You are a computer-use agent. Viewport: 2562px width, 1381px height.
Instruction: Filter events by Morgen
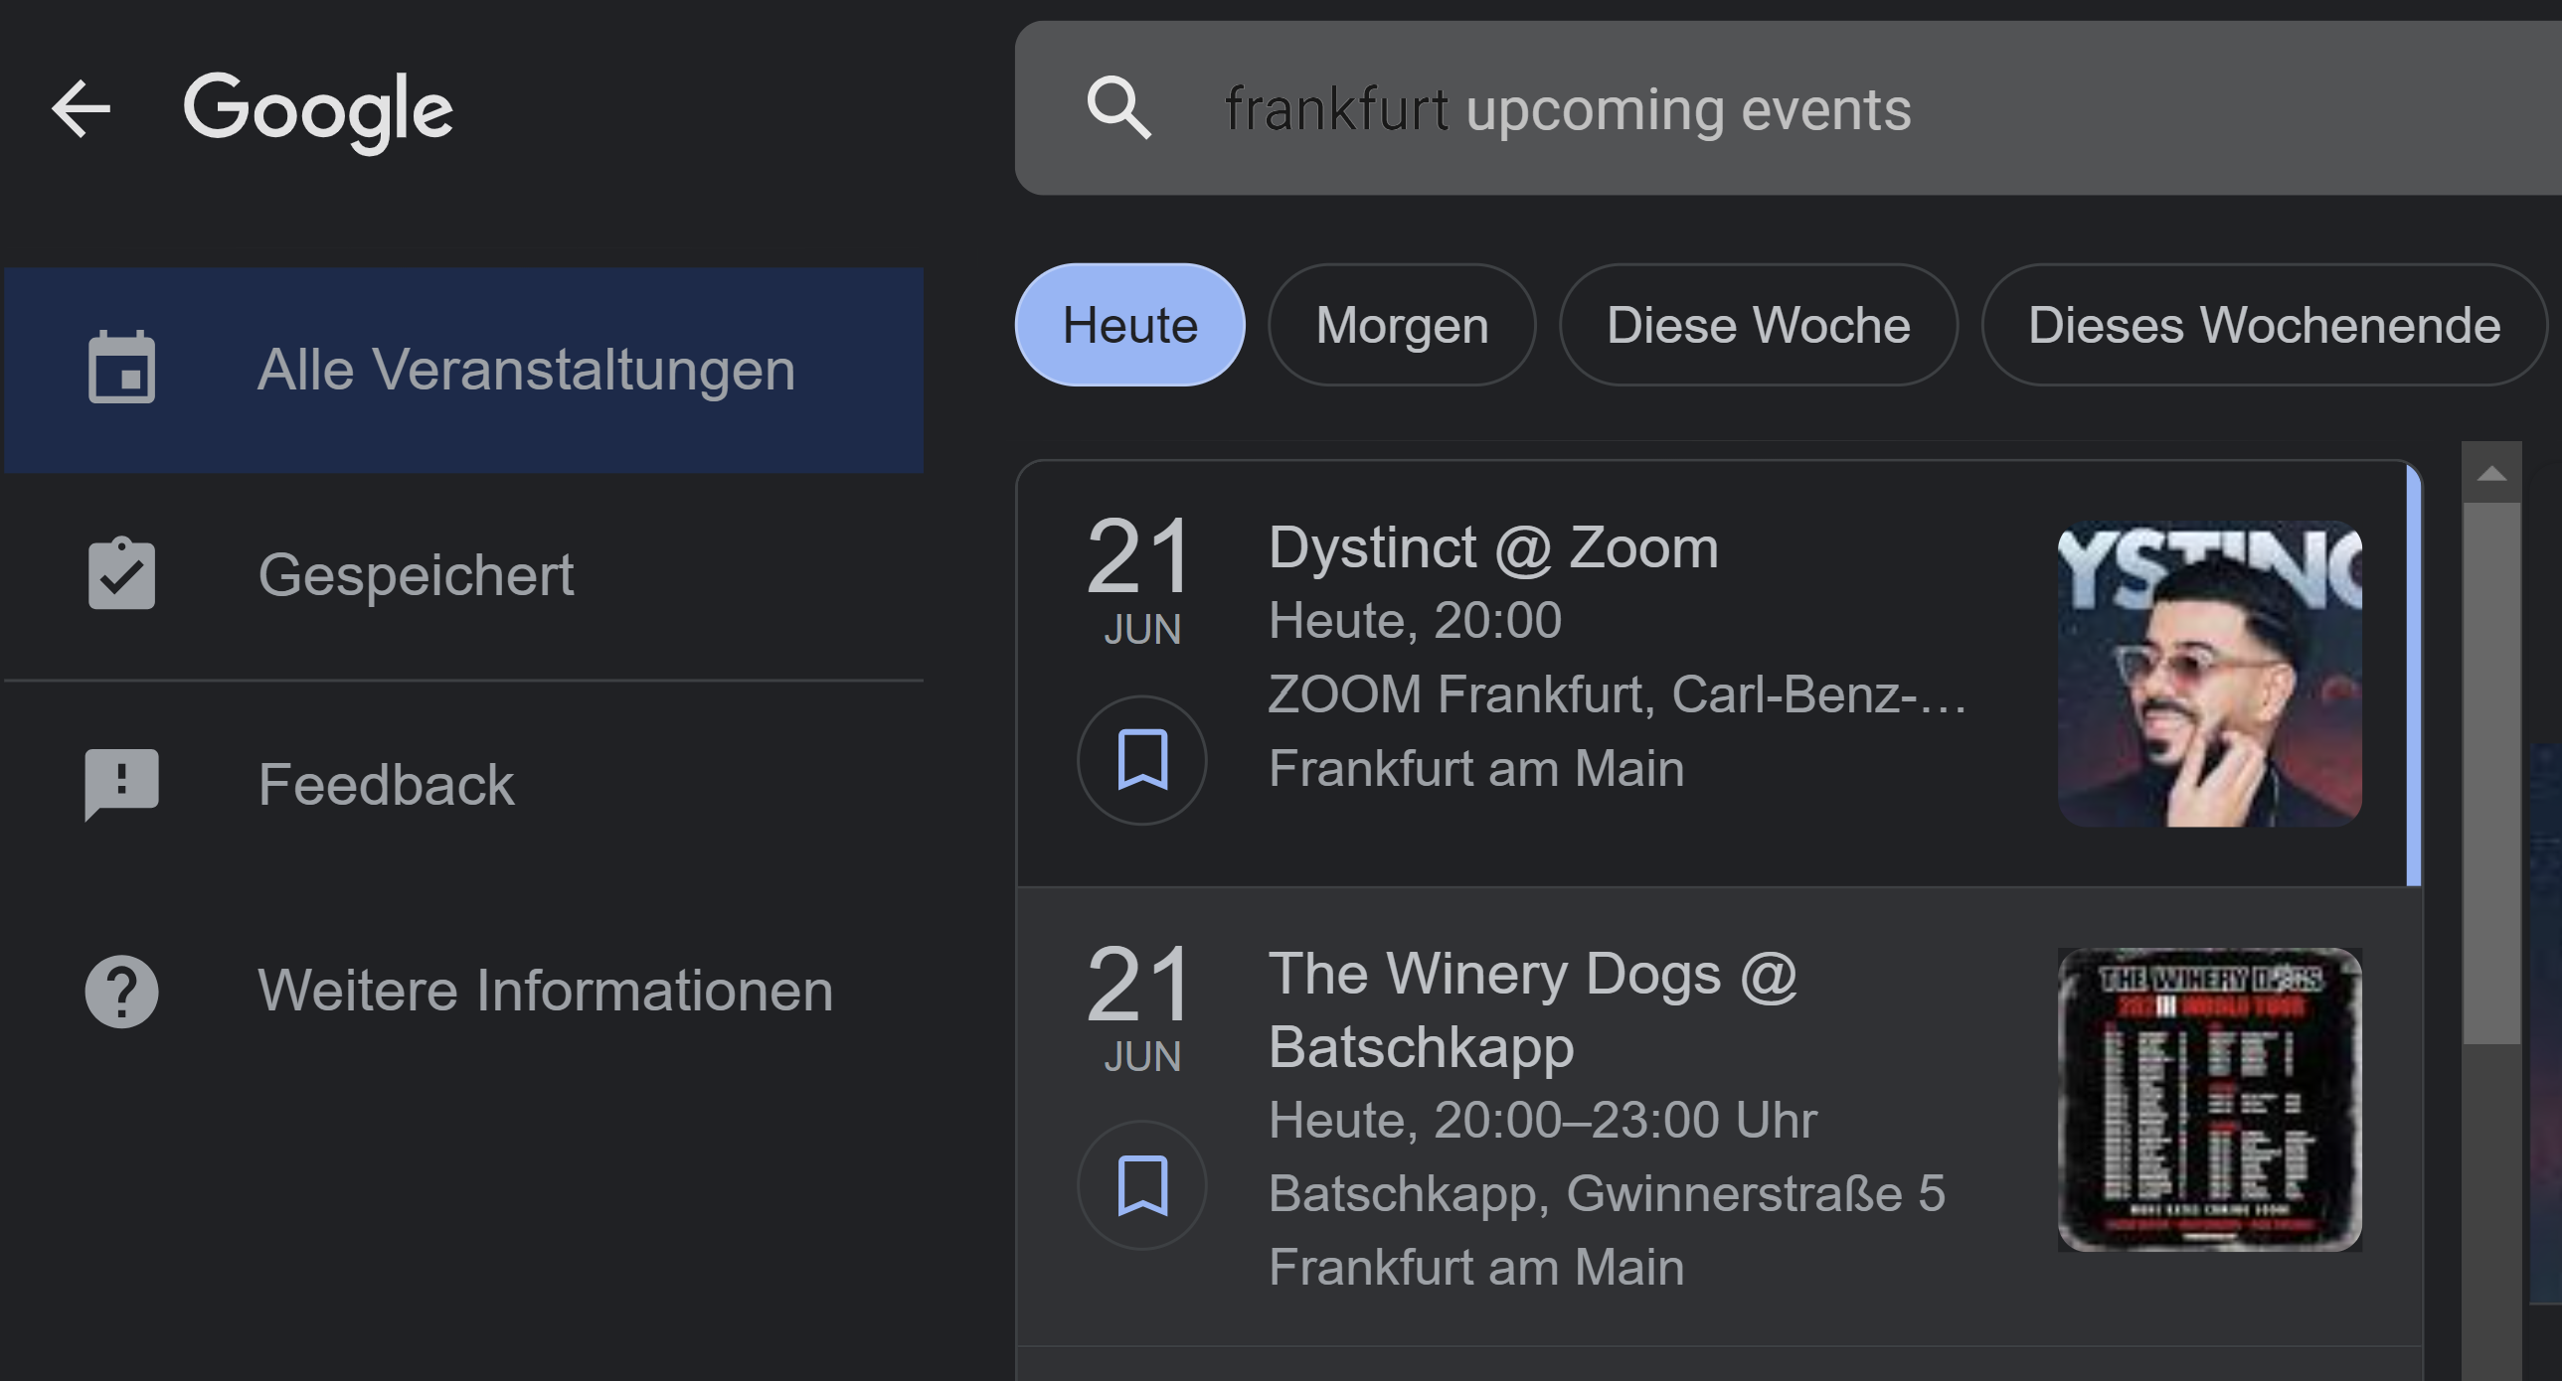coord(1402,325)
